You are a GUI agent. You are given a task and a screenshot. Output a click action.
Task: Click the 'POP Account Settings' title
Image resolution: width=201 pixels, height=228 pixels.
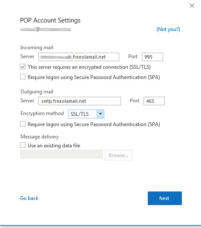(50, 20)
